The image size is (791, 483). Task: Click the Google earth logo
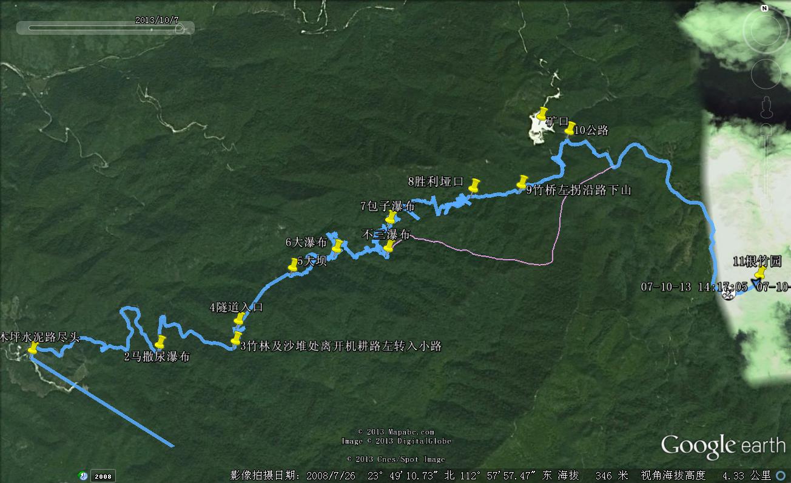tap(723, 445)
